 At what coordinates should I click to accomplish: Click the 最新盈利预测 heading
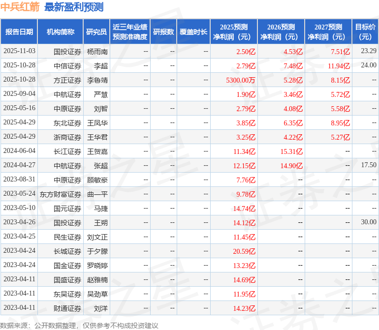coord(74,7)
